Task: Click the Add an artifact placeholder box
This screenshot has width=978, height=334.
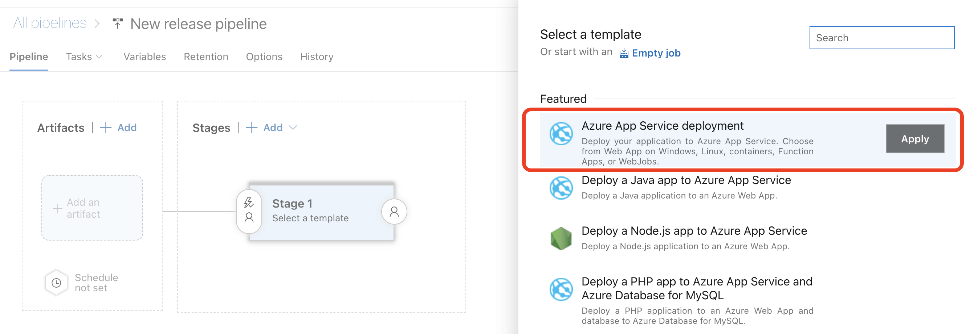Action: point(92,208)
